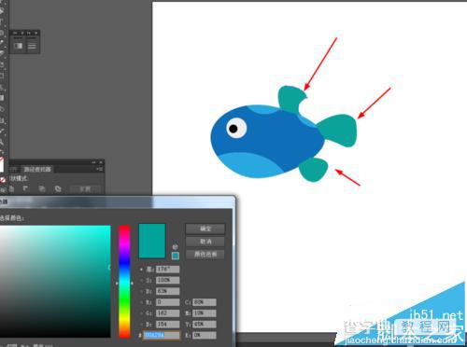This screenshot has height=347, width=467.
Task: Click the vertical rainbow hue slider
Action: tap(124, 282)
